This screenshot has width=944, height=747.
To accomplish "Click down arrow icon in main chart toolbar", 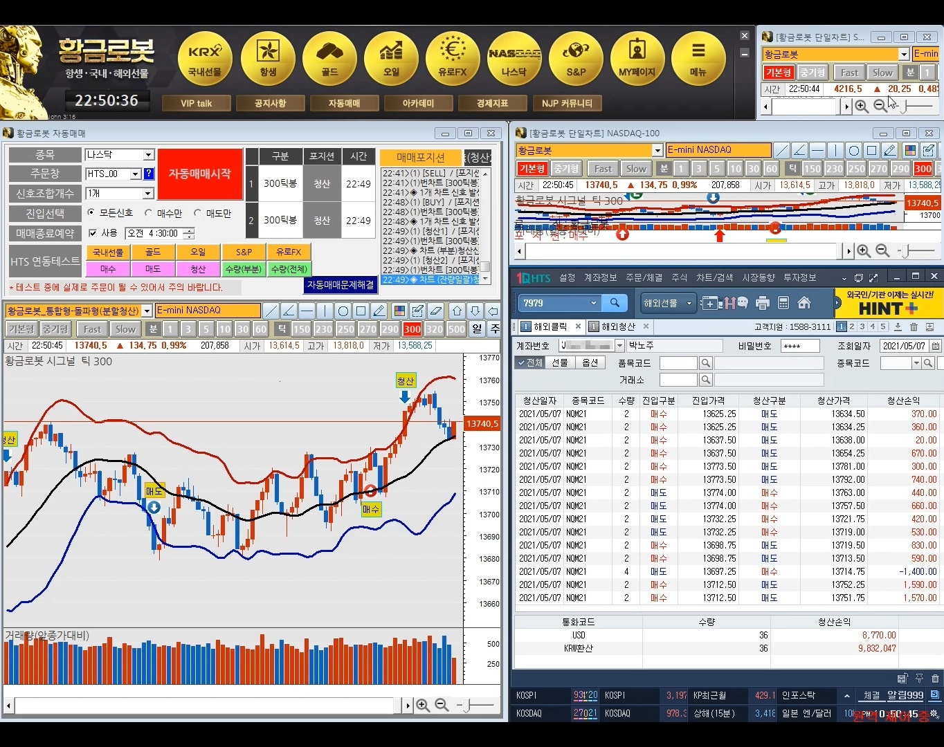I will point(475,311).
